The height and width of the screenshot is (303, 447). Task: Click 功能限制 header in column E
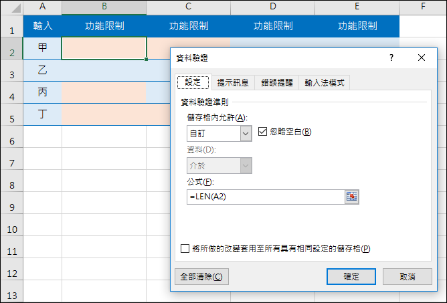[357, 26]
